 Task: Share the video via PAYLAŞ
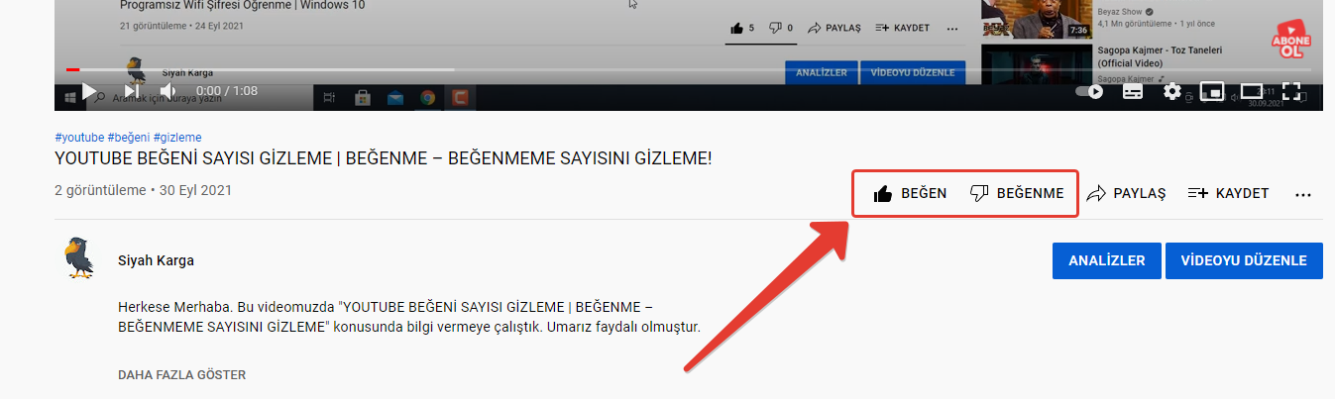pos(1126,193)
